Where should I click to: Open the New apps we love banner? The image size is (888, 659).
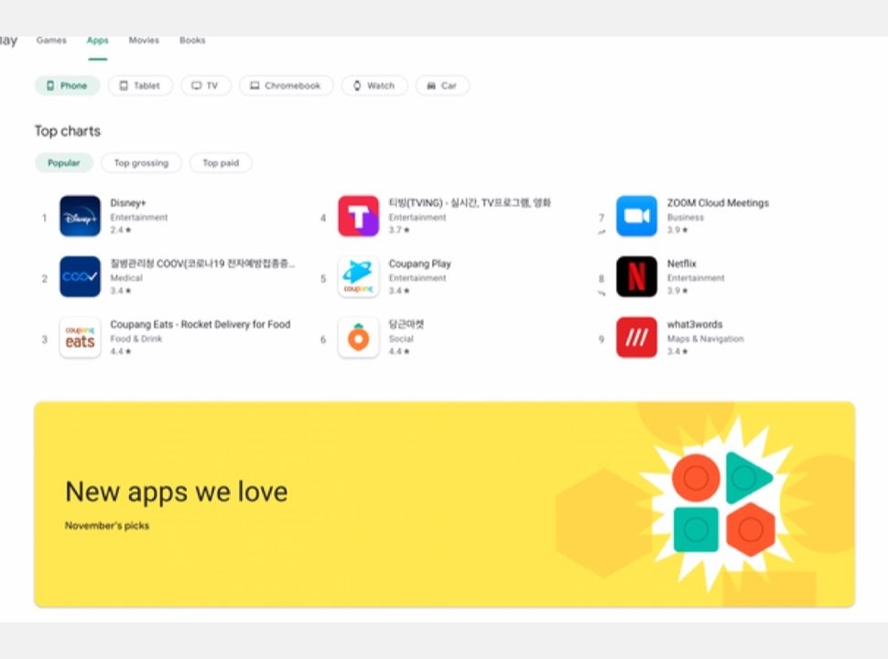(x=445, y=504)
